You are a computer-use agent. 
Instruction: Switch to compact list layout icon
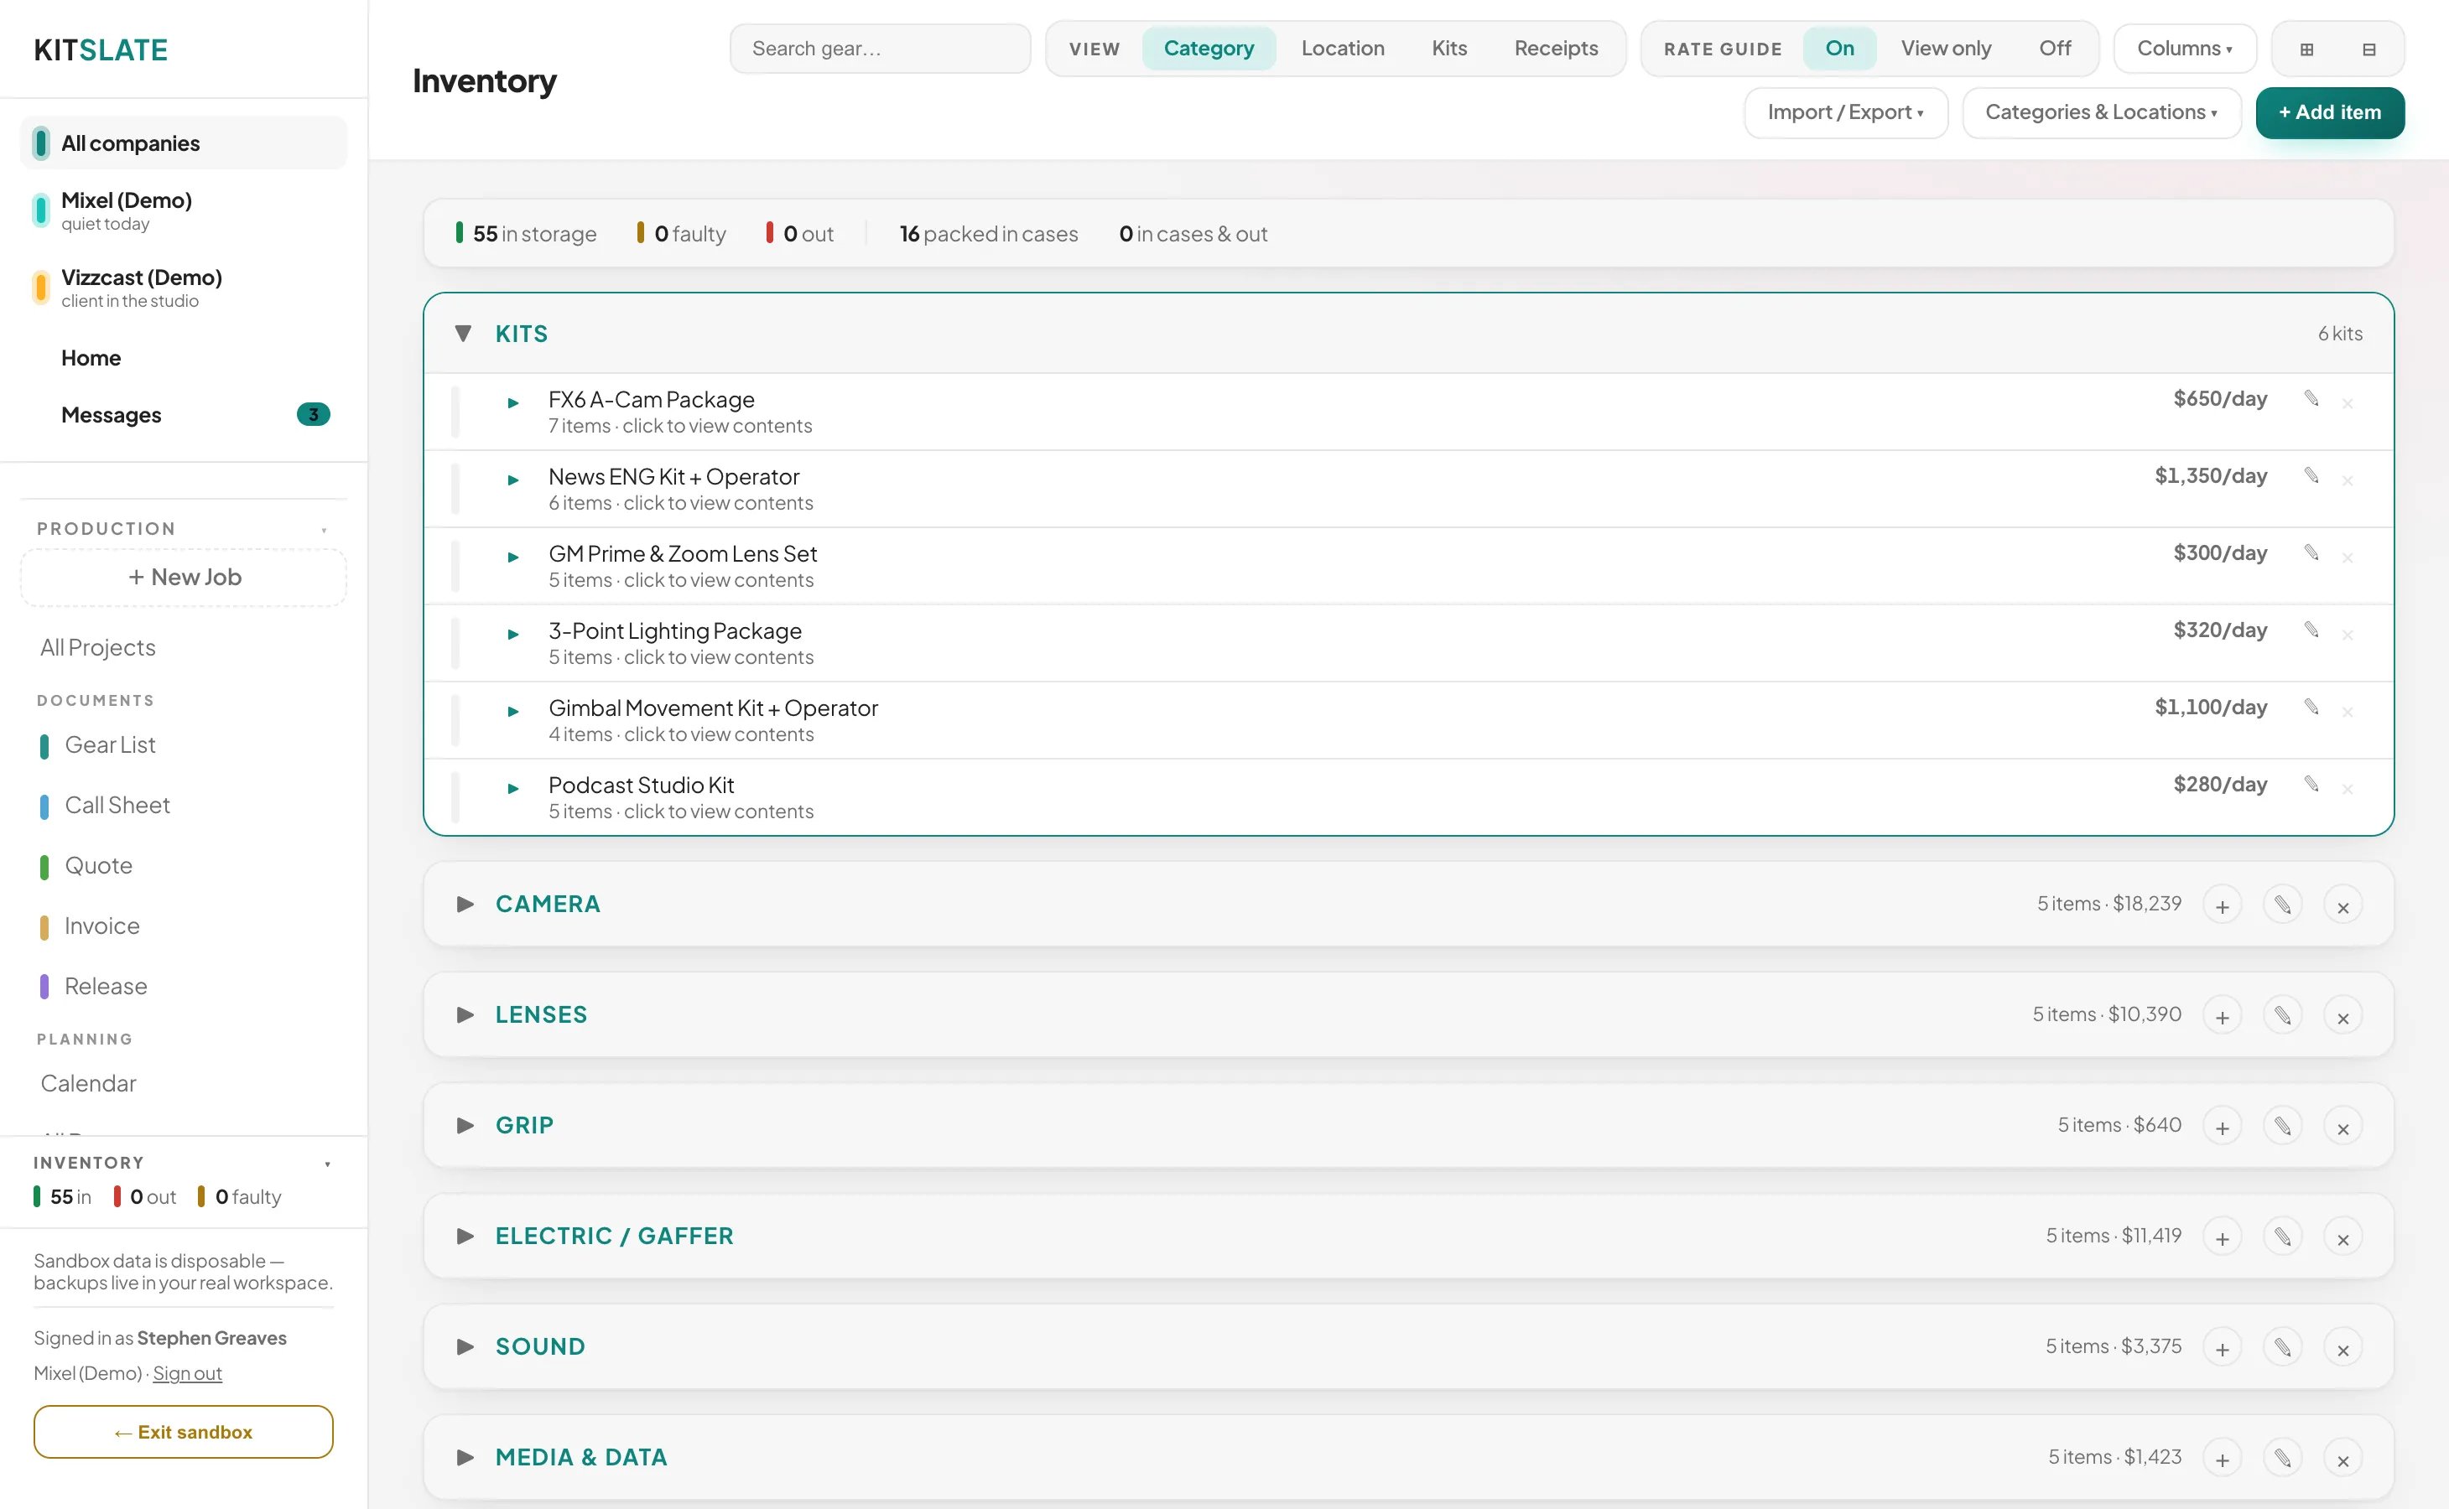coord(2368,49)
